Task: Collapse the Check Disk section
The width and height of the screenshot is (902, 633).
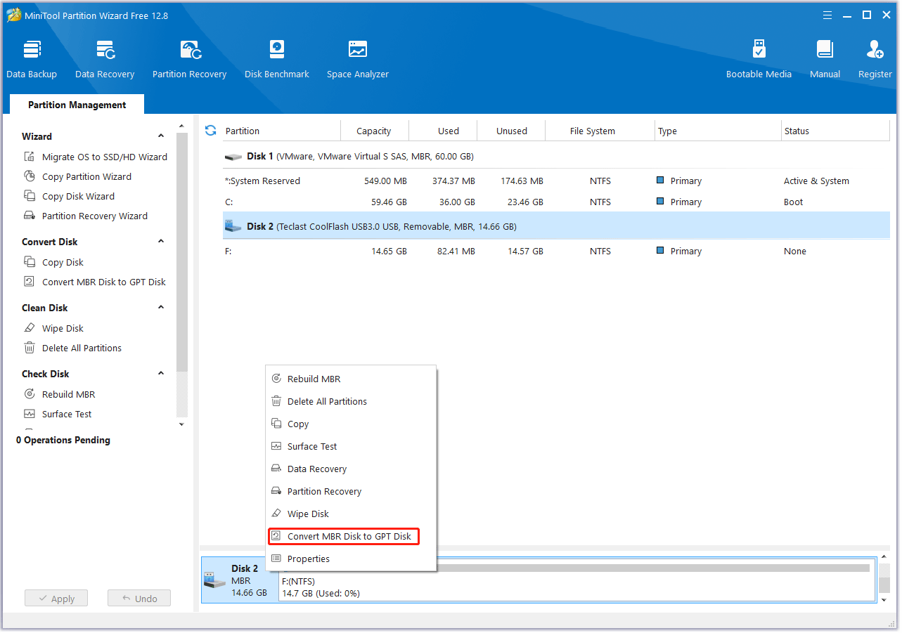Action: point(161,373)
